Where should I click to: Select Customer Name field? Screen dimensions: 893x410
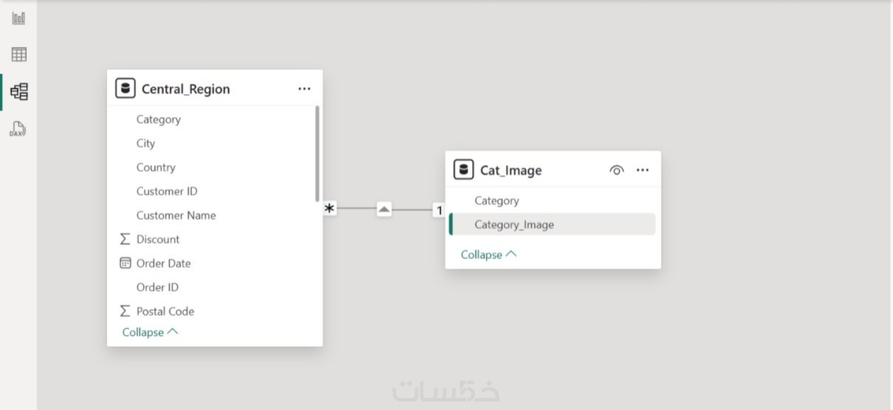(x=176, y=215)
